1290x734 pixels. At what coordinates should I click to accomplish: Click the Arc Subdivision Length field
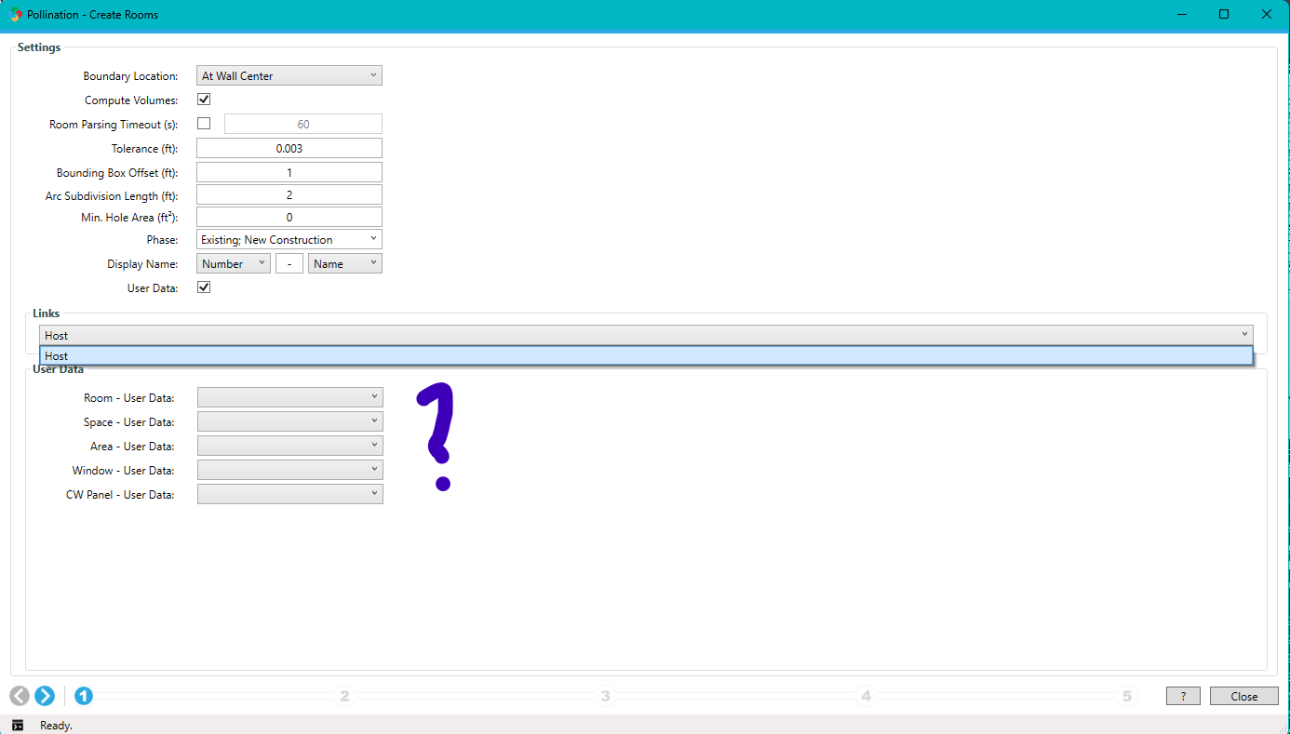tap(289, 195)
